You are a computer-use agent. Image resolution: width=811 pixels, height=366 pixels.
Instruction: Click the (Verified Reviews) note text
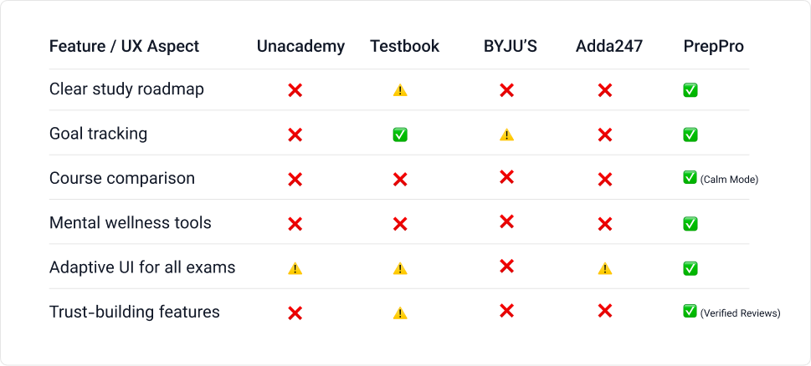click(x=740, y=313)
